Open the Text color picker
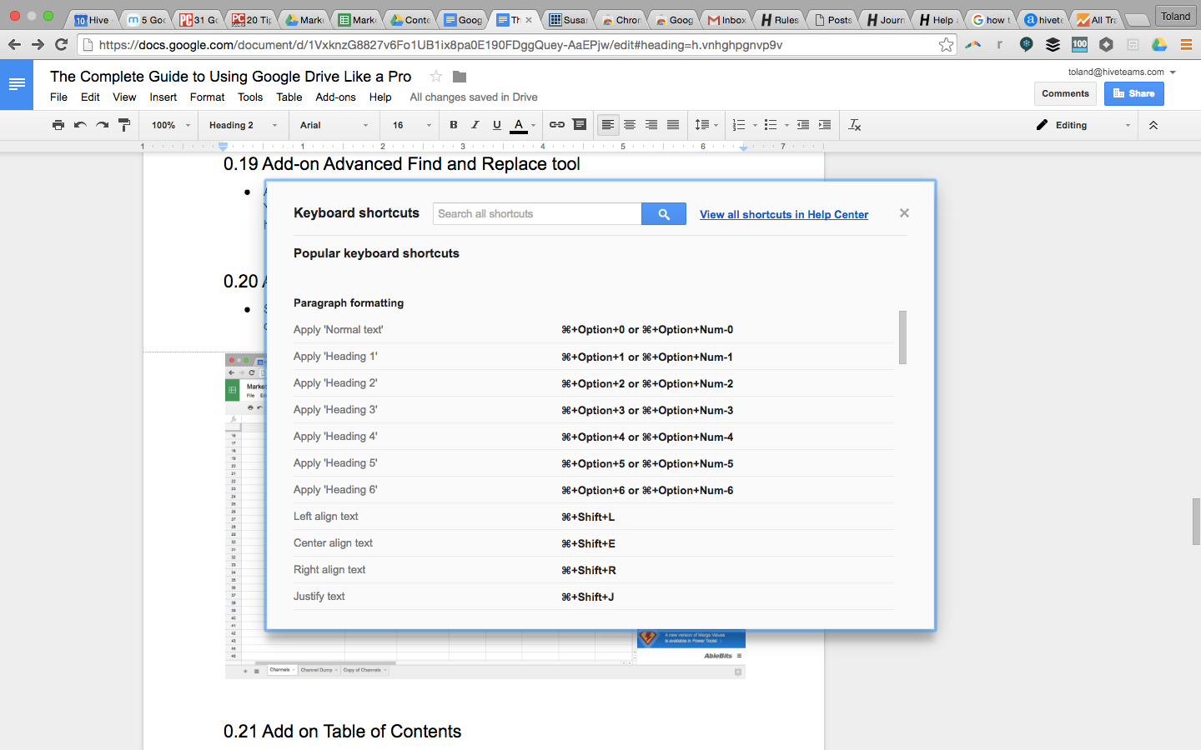This screenshot has width=1201, height=750. pos(518,125)
